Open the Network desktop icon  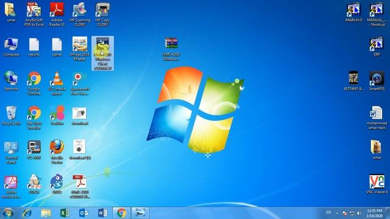[x=11, y=81]
